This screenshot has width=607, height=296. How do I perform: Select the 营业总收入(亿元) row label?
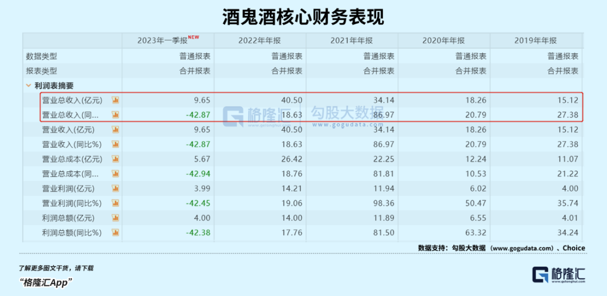(72, 100)
